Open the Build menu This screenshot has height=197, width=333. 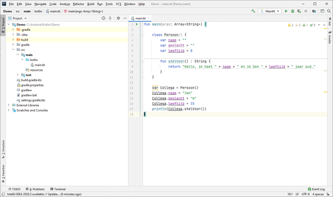(91, 4)
